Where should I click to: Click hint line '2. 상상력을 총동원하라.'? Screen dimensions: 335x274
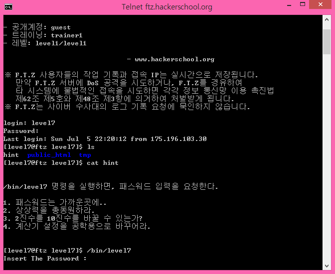coord(49,210)
